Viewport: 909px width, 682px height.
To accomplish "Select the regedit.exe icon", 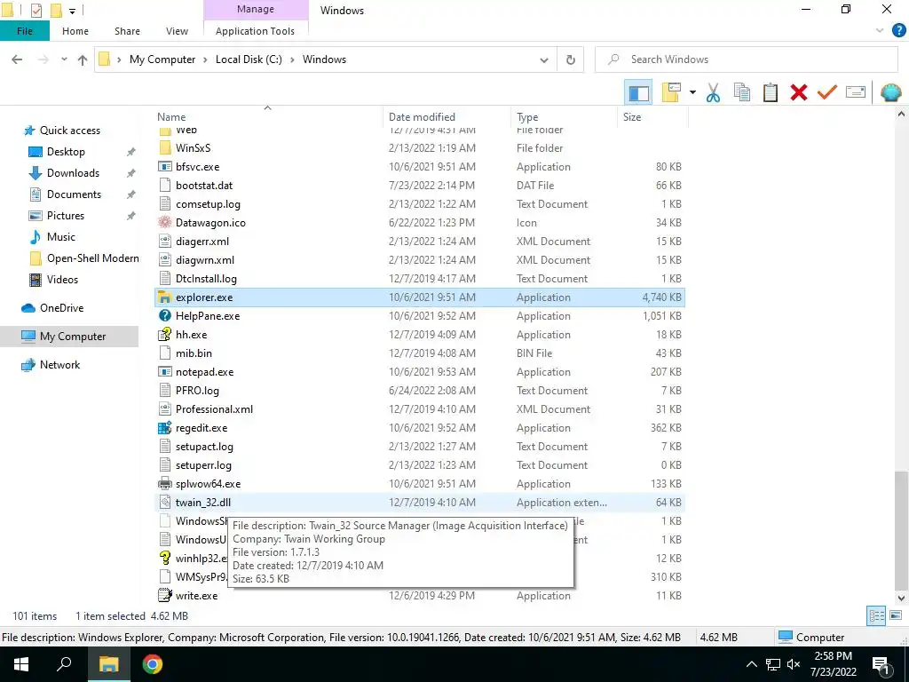I will click(165, 428).
